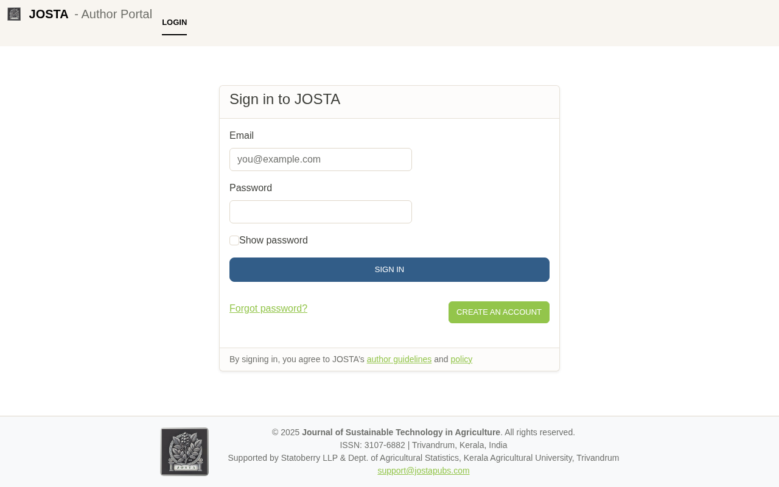Viewport: 779px width, 487px height.
Task: Click the Password field label
Action: point(251,188)
